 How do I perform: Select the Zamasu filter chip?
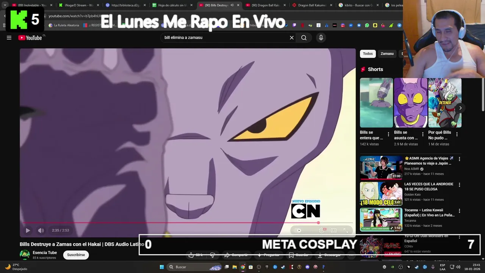pos(387,54)
